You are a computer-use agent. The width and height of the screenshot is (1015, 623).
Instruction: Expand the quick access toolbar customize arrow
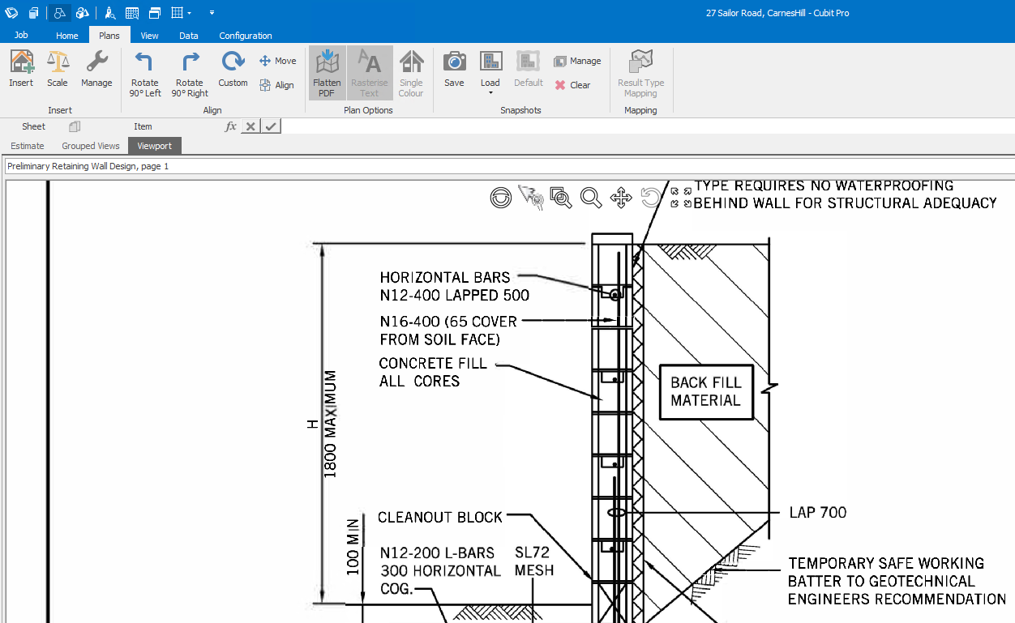click(x=212, y=13)
